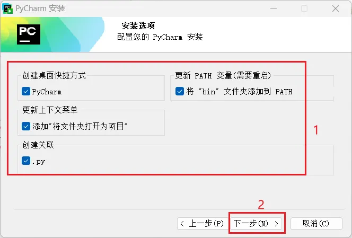Toggle the add "bin" folder to PATH checkbox
The width and height of the screenshot is (352, 238).
[x=180, y=91]
